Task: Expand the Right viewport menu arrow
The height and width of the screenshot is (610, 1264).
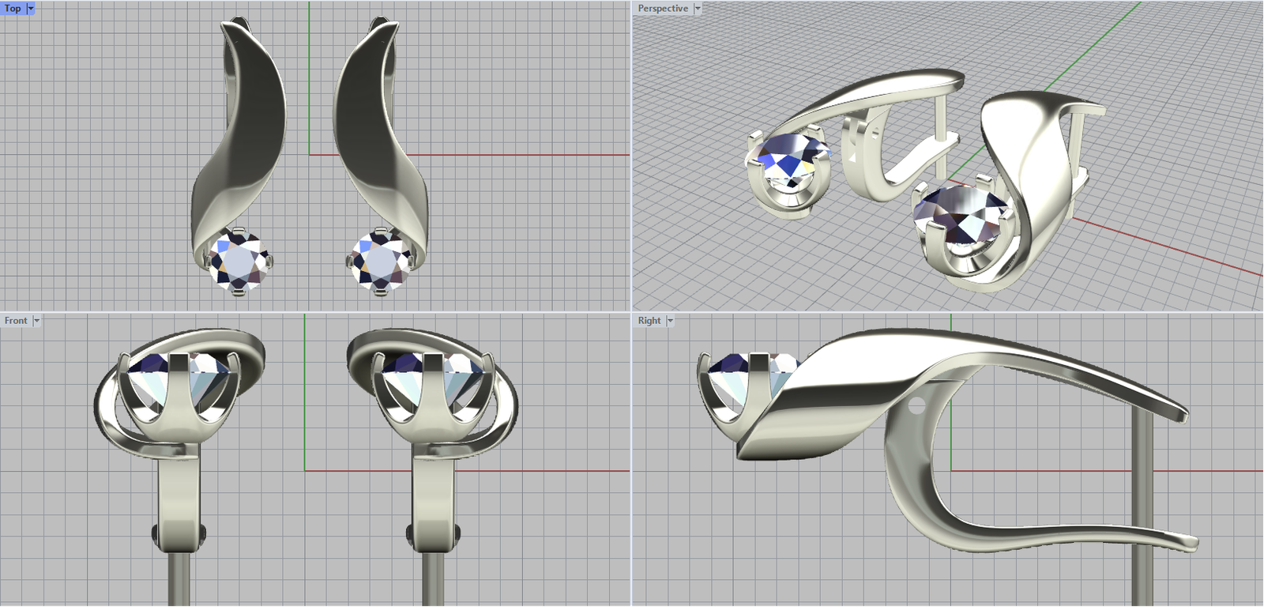Action: (x=670, y=320)
